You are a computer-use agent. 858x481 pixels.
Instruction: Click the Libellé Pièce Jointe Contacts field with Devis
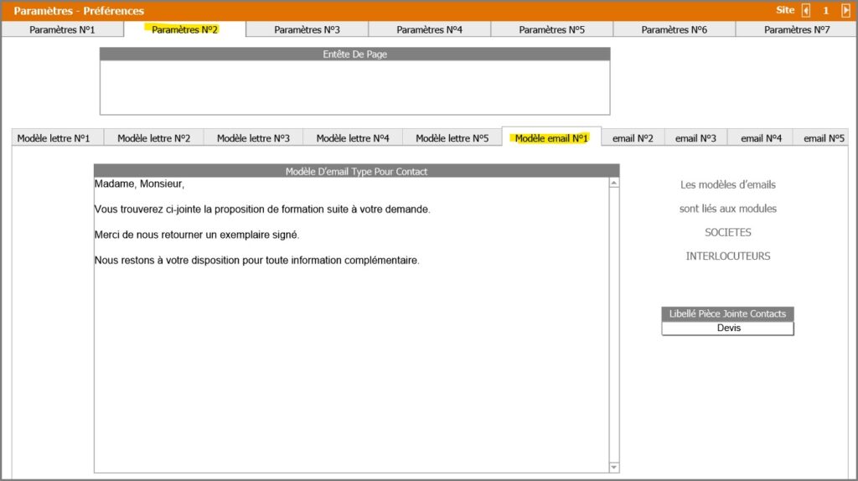[x=728, y=328]
